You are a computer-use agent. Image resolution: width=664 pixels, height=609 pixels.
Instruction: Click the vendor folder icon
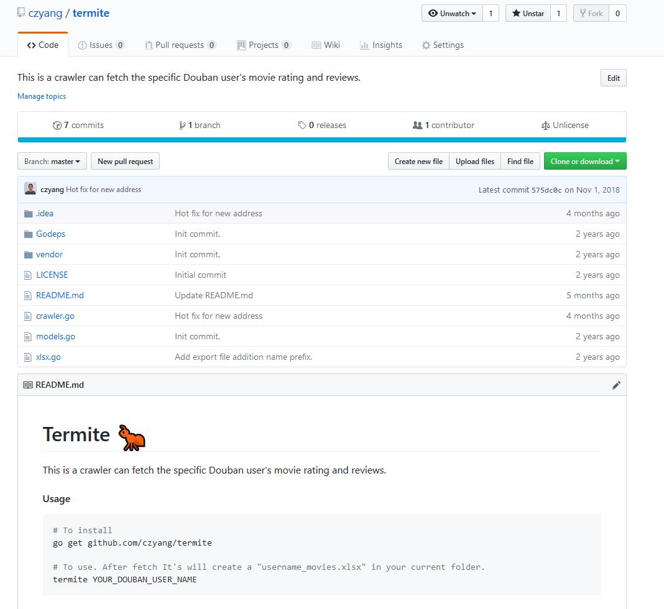(x=28, y=255)
